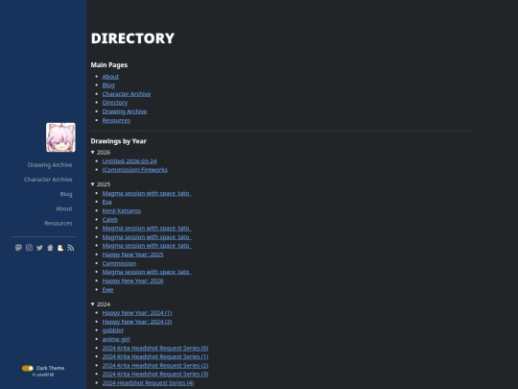
Task: Open the Untitled-2026-03-24 drawing
Action: point(129,161)
